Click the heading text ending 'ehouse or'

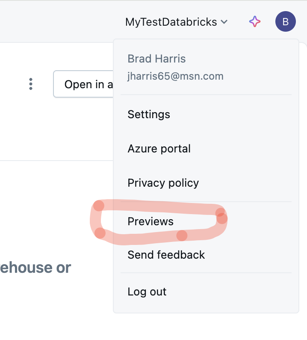click(x=35, y=268)
